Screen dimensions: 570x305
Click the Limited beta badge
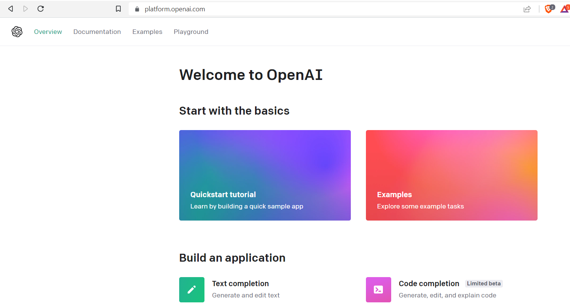484,284
